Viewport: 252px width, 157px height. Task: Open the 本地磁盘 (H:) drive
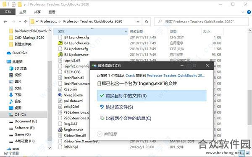tap(22, 141)
